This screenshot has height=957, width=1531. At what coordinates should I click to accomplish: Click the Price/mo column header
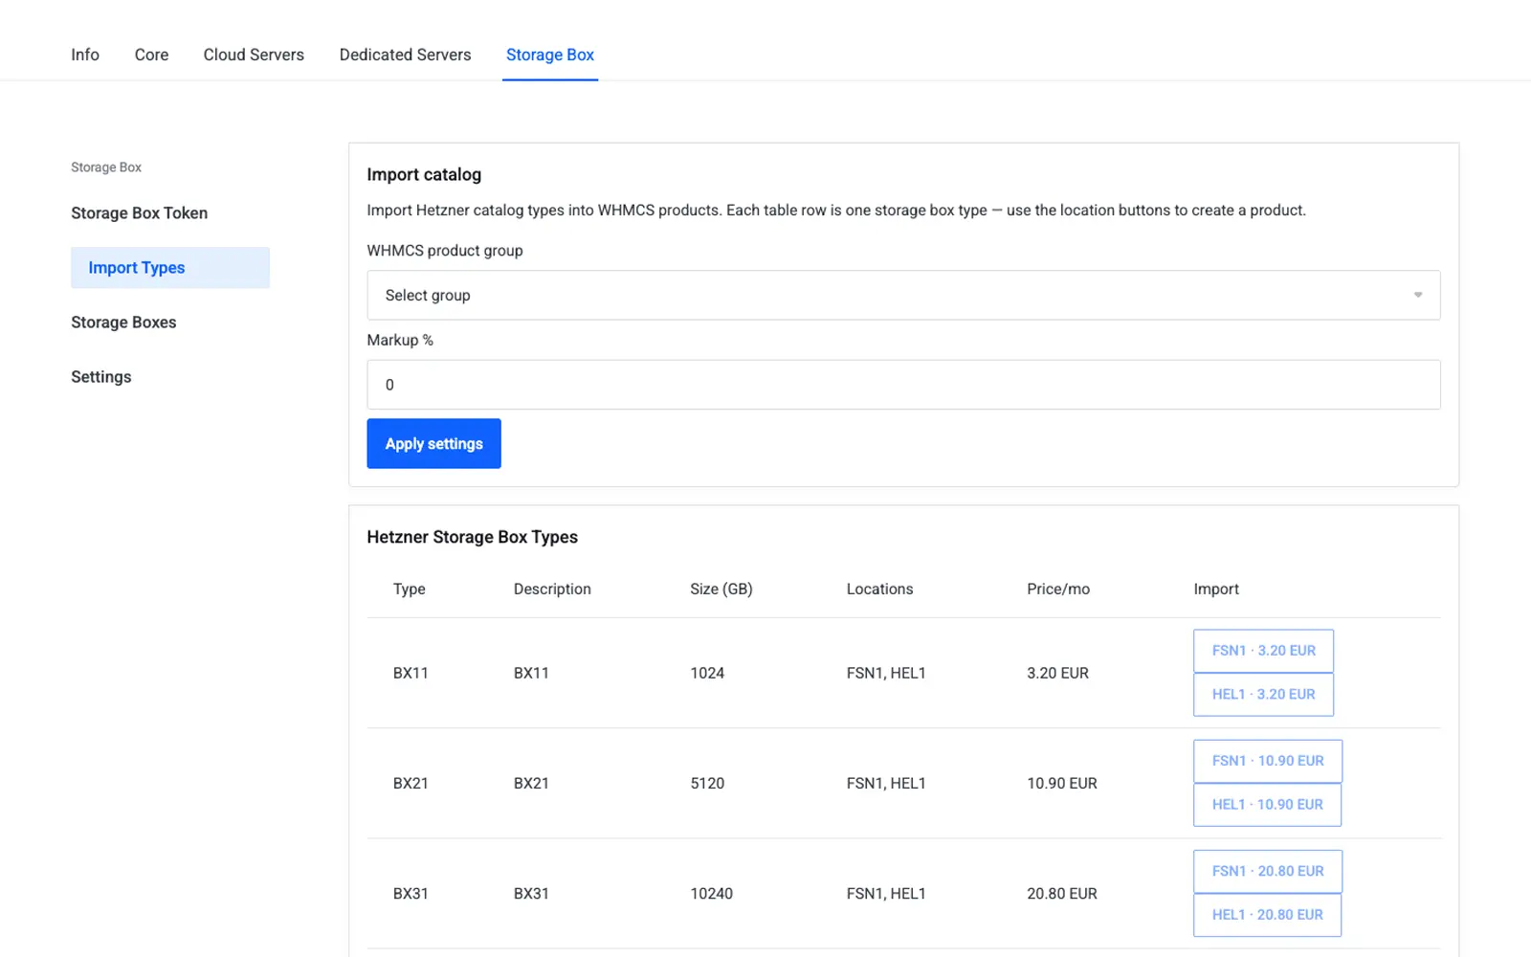(1058, 589)
